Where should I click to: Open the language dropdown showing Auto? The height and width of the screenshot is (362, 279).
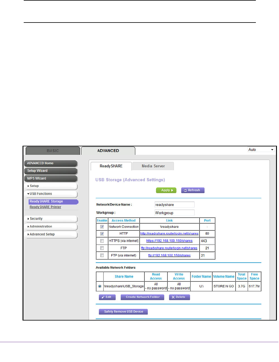click(261, 150)
